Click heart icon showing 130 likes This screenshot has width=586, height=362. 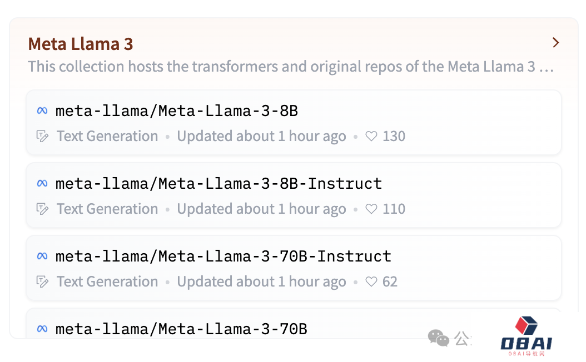[371, 137]
